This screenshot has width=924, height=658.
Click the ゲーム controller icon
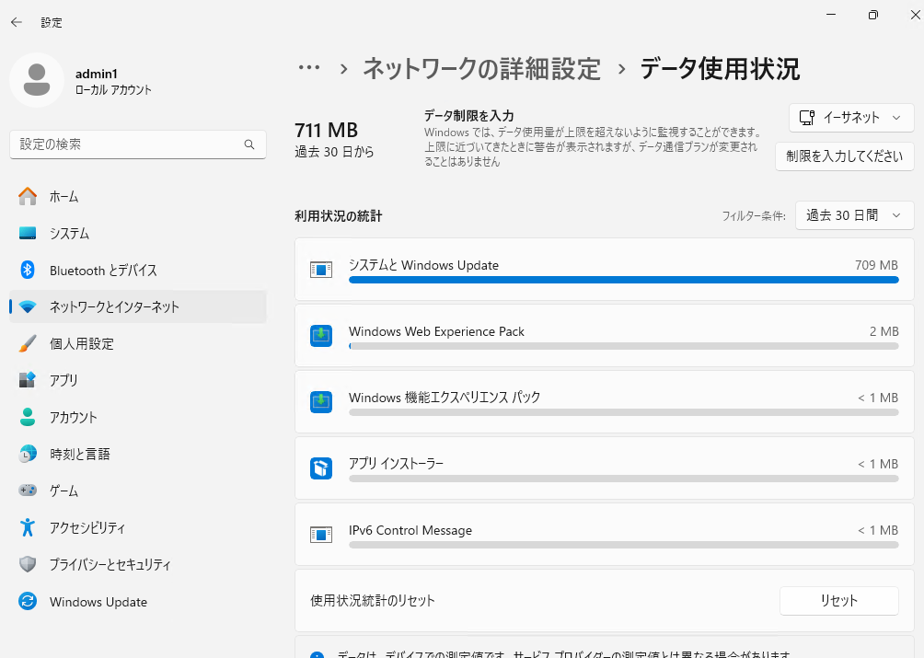click(28, 491)
